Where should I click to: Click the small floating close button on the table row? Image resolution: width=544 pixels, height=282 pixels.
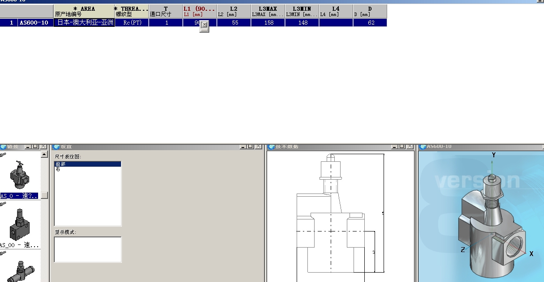pyautogui.click(x=204, y=25)
